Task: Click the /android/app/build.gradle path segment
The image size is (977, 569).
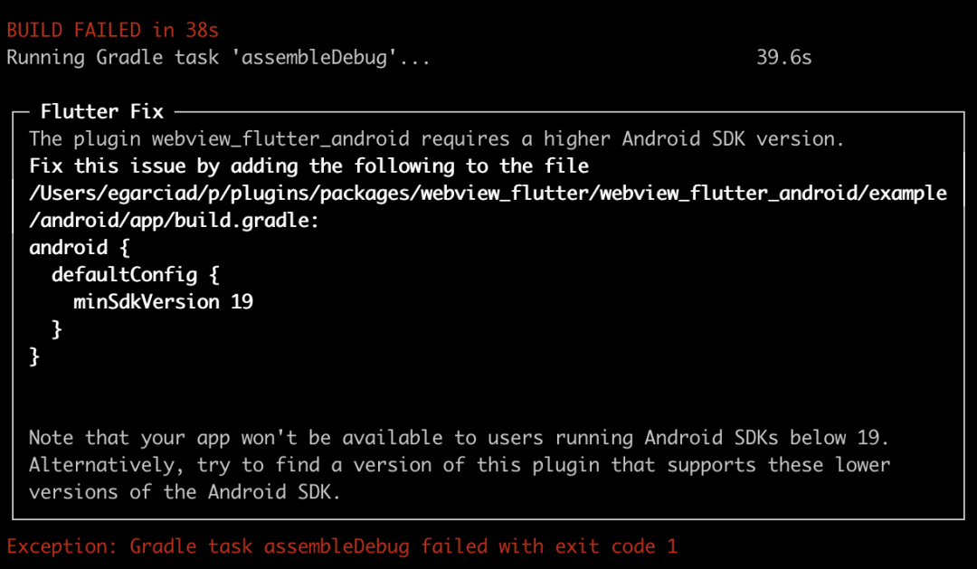Action: tap(174, 221)
